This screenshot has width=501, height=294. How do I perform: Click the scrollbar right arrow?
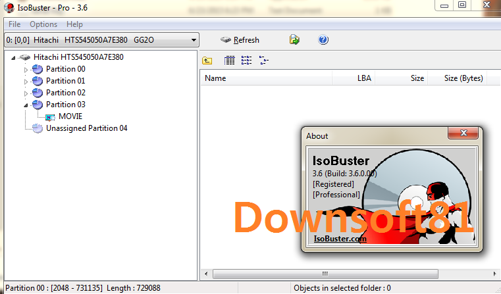[494, 274]
